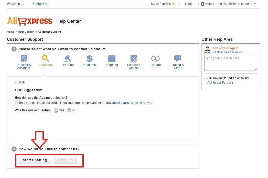
Task: Select the Rating & Other speech bubble icon
Action: pos(178,58)
